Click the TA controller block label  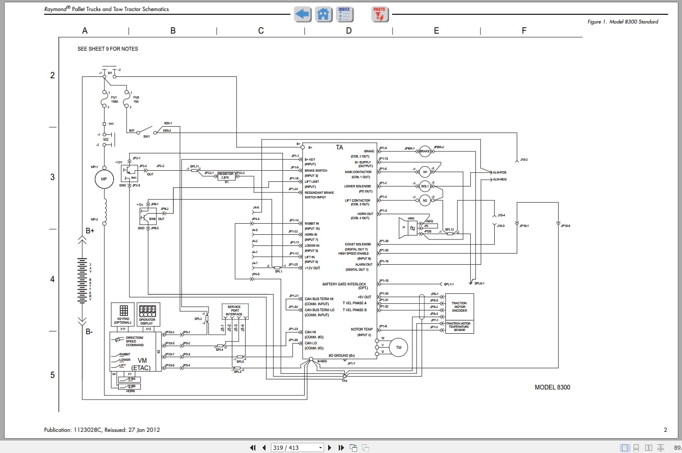click(339, 147)
